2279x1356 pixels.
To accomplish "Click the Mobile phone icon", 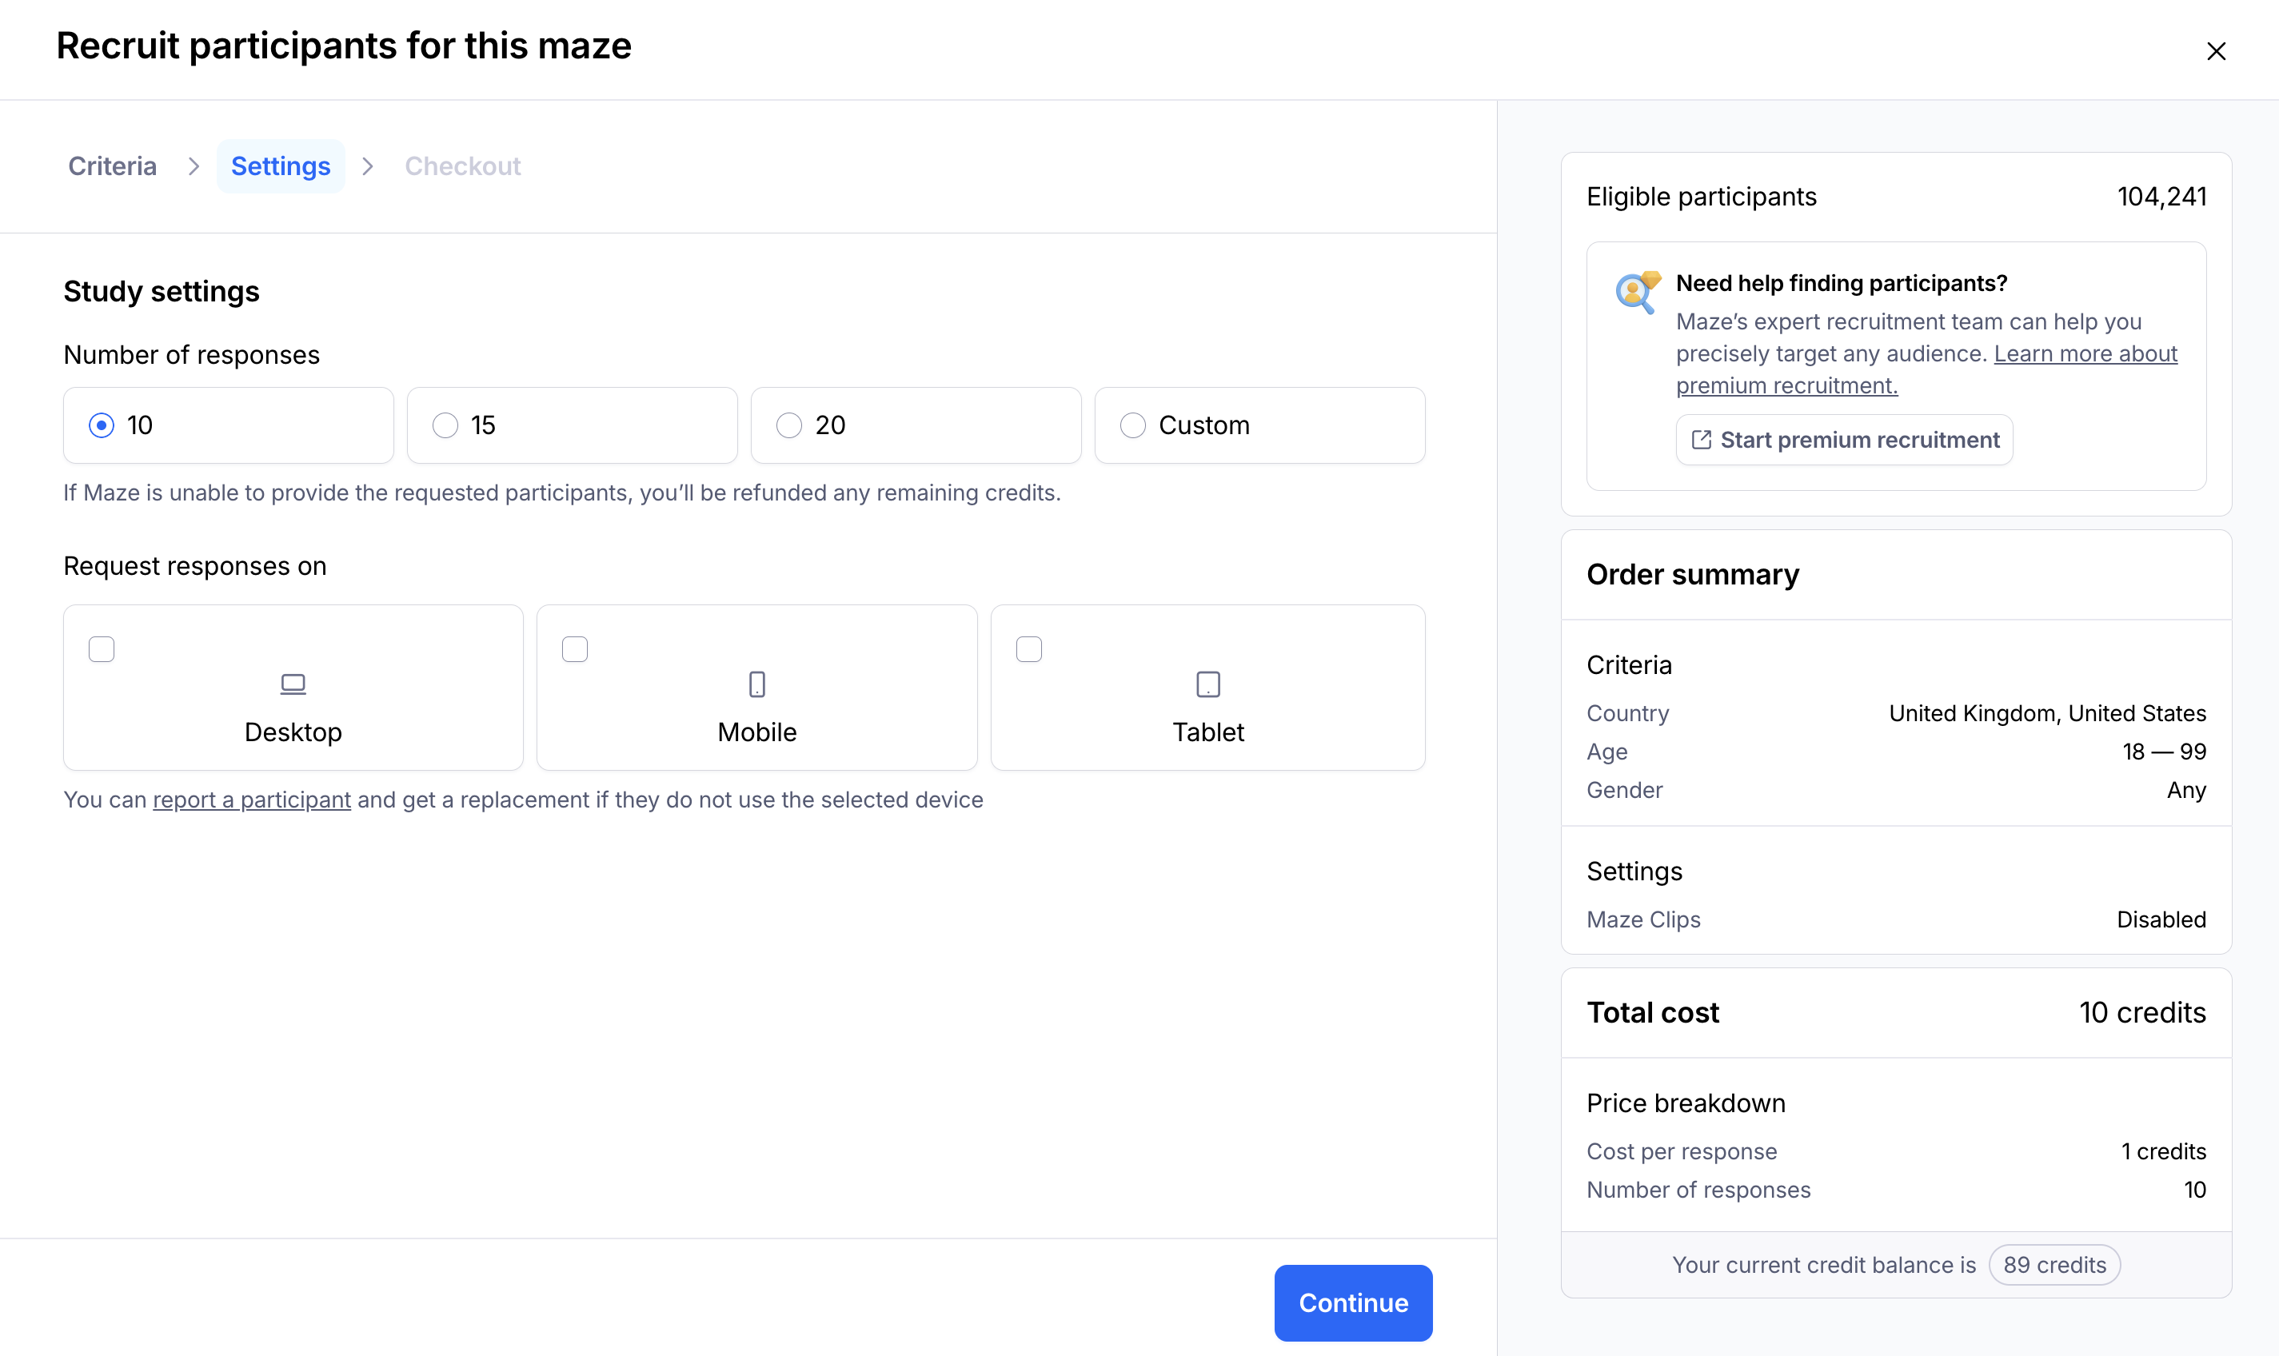I will pyautogui.click(x=756, y=684).
